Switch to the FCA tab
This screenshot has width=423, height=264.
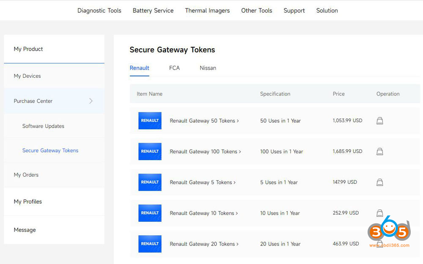click(x=174, y=68)
